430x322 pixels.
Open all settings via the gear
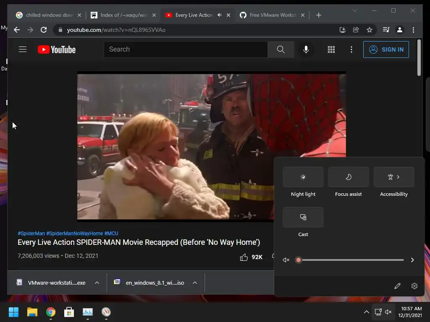click(414, 286)
